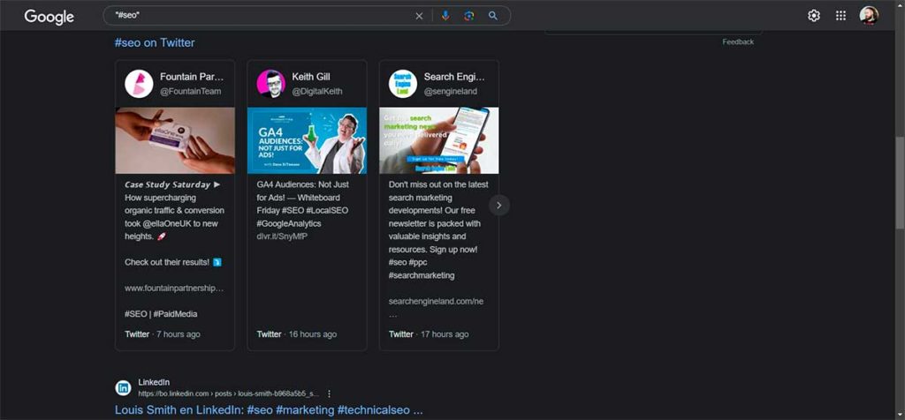Click the '#GoogleAnalytics' hashtag text
Viewport: 905px width, 420px height.
click(289, 223)
